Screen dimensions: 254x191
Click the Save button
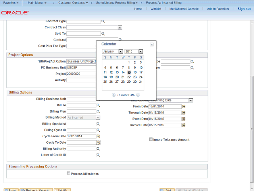tap(11, 190)
